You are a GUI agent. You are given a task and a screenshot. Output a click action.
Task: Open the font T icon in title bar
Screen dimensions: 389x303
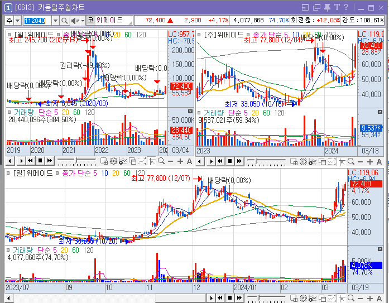[x=337, y=7]
